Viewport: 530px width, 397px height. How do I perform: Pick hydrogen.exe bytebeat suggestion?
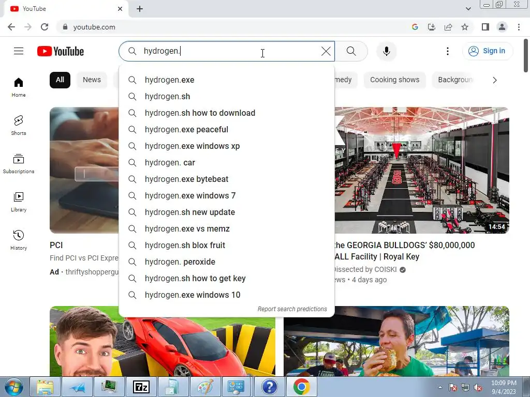(227, 179)
